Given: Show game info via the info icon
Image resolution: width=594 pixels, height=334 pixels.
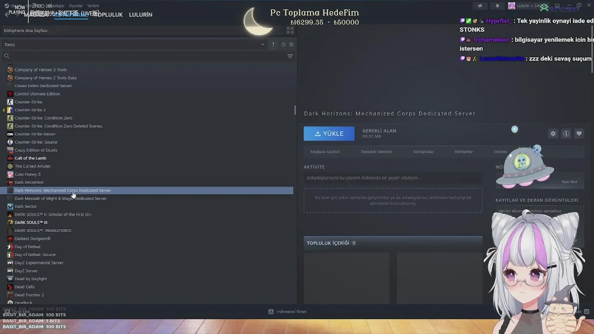Looking at the screenshot, I should click(x=566, y=134).
